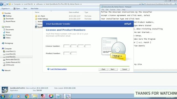The width and height of the screenshot is (177, 99).
Task: Click 'I can't find these numbers' link
Action: pos(58,69)
